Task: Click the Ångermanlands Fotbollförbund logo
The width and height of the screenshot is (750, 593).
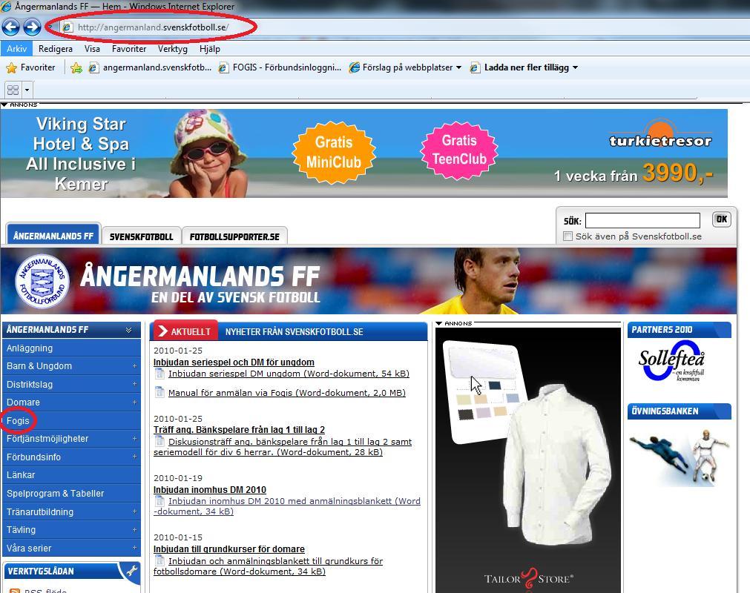Action: click(42, 281)
